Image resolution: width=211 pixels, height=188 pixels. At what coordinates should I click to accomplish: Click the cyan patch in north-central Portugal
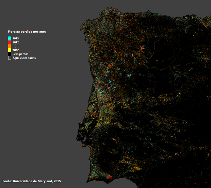(128, 75)
